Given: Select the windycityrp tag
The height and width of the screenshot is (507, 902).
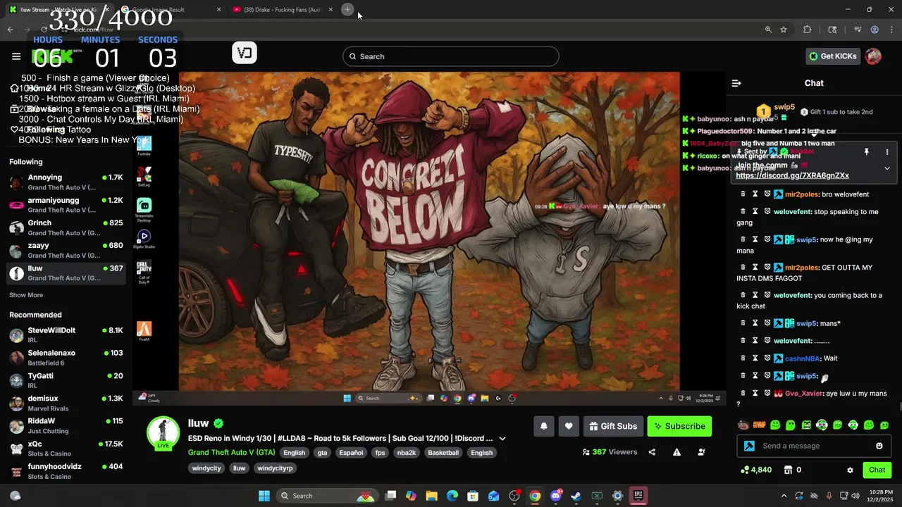Looking at the screenshot, I should coord(275,468).
